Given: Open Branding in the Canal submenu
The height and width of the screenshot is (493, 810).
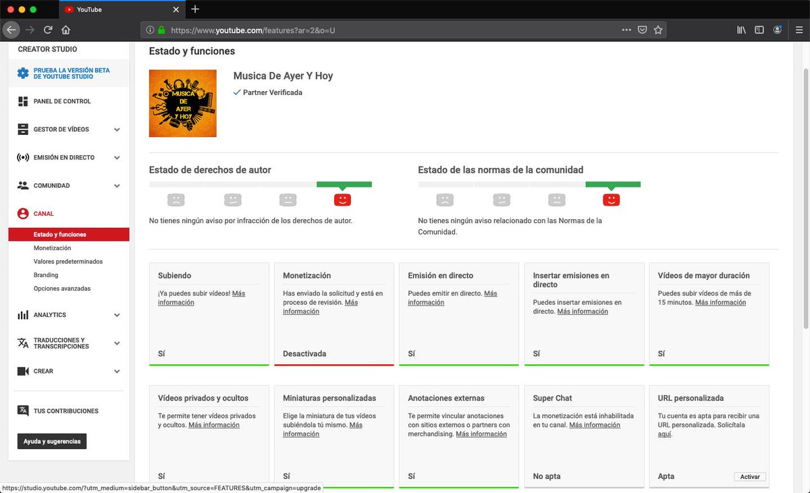Looking at the screenshot, I should [x=46, y=275].
